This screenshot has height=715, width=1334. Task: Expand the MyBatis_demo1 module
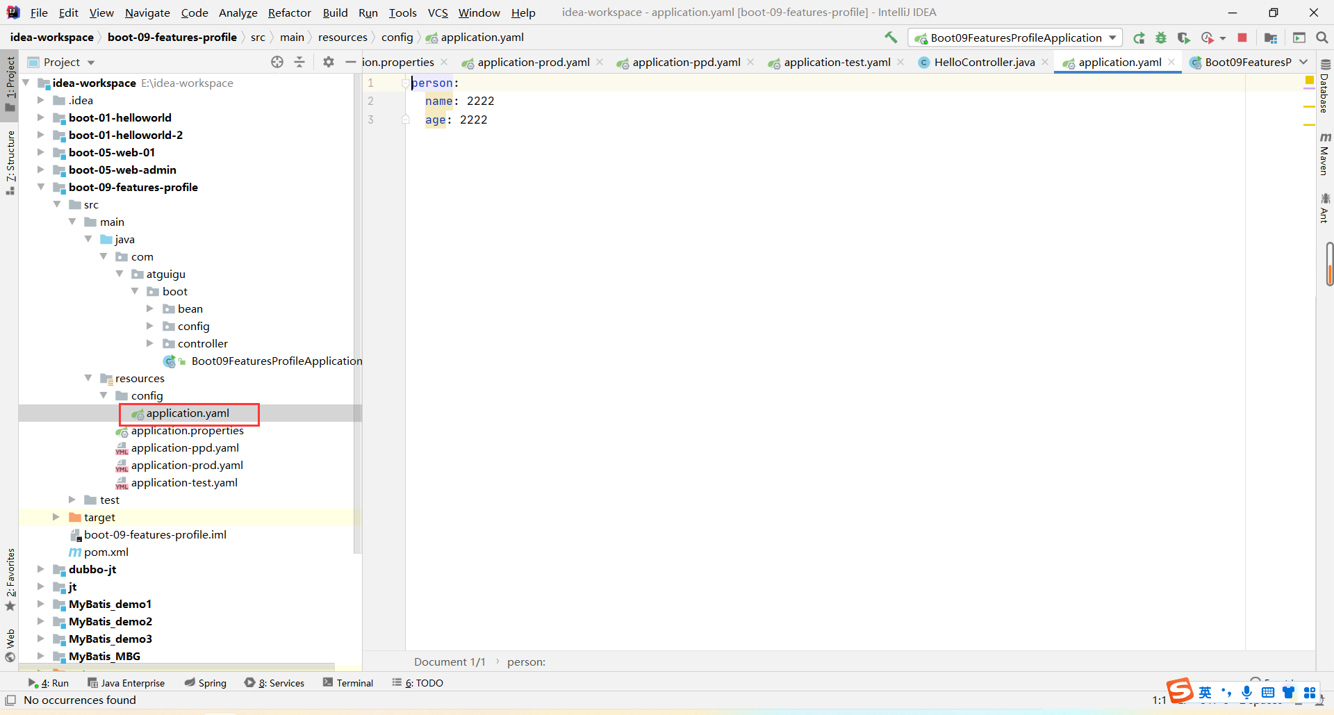pos(41,604)
